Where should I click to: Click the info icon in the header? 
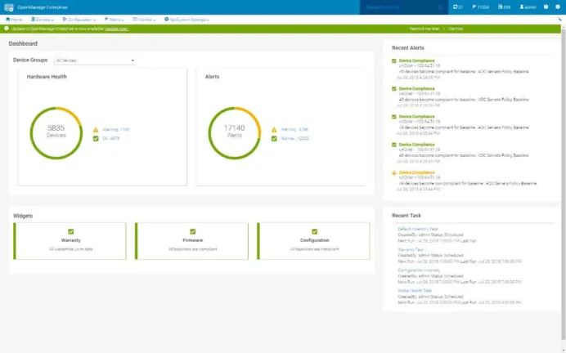point(557,7)
